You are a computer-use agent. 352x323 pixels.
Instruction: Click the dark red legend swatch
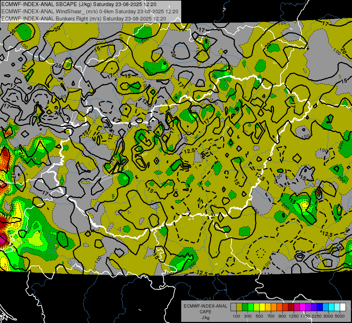coord(291,307)
